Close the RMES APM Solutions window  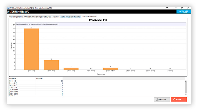[188, 8]
